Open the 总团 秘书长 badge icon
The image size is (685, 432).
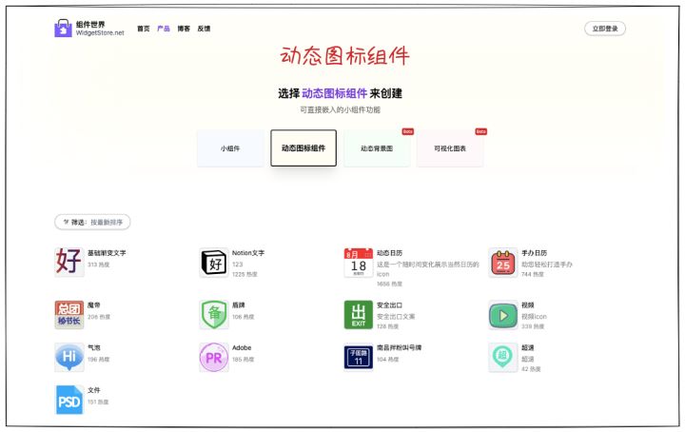(69, 315)
